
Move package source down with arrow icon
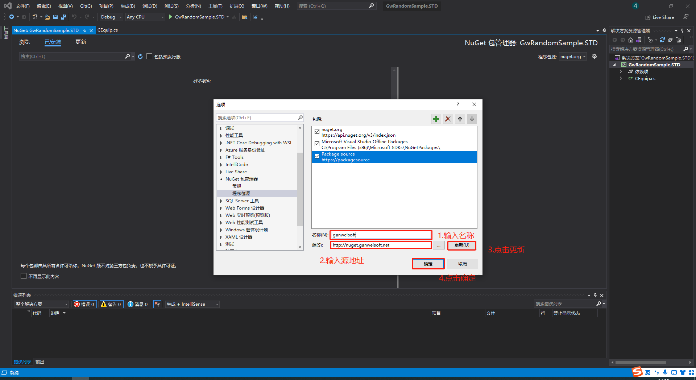tap(472, 119)
